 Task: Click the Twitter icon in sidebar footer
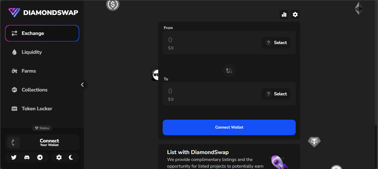pos(14,157)
